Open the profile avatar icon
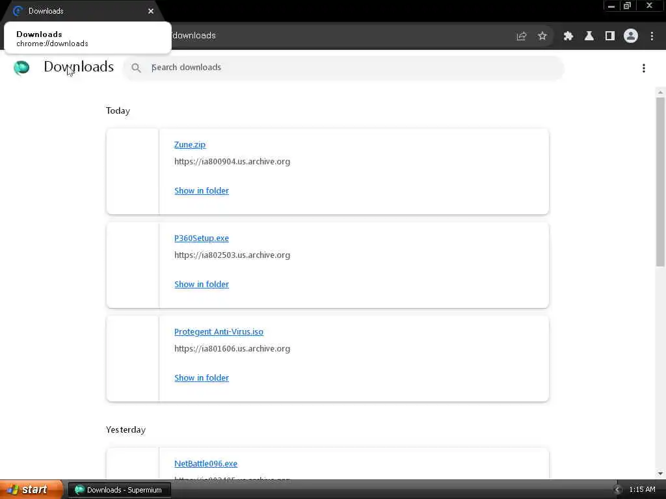666x499 pixels. [631, 36]
